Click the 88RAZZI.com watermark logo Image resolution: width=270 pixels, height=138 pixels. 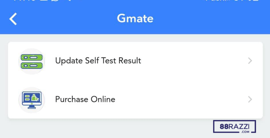235,127
